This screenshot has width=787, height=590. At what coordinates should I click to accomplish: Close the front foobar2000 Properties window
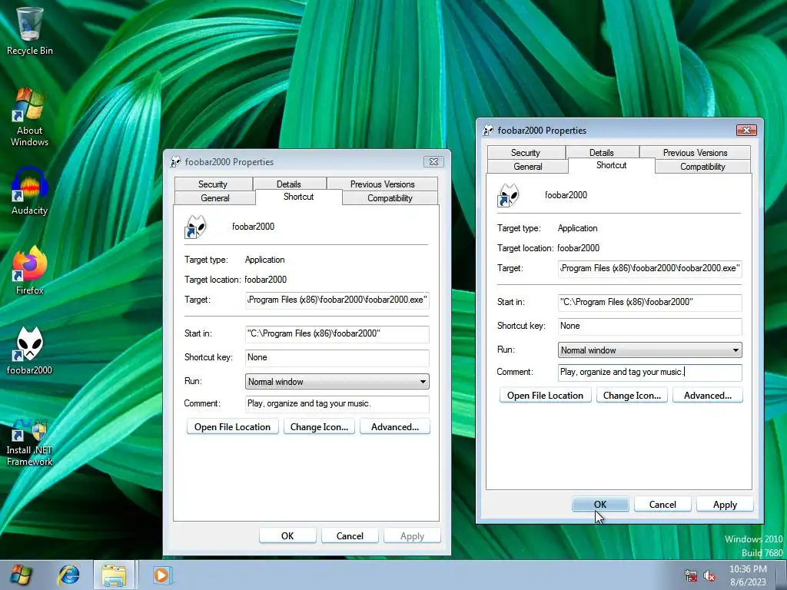pos(746,131)
